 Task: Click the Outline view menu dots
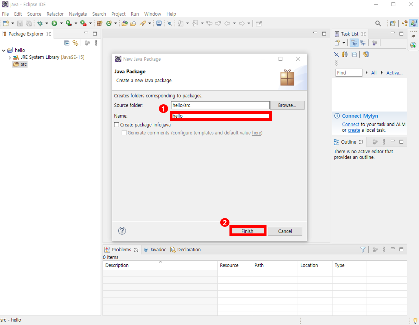coord(384,142)
